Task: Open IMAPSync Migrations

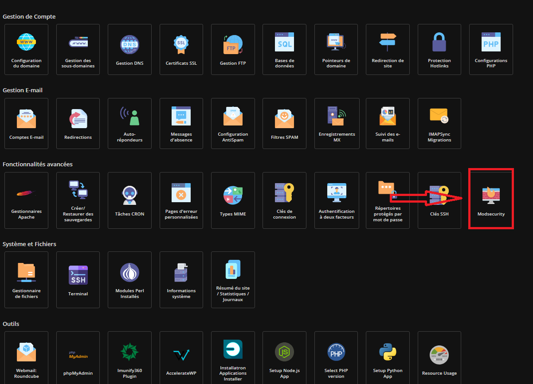Action: tap(439, 123)
